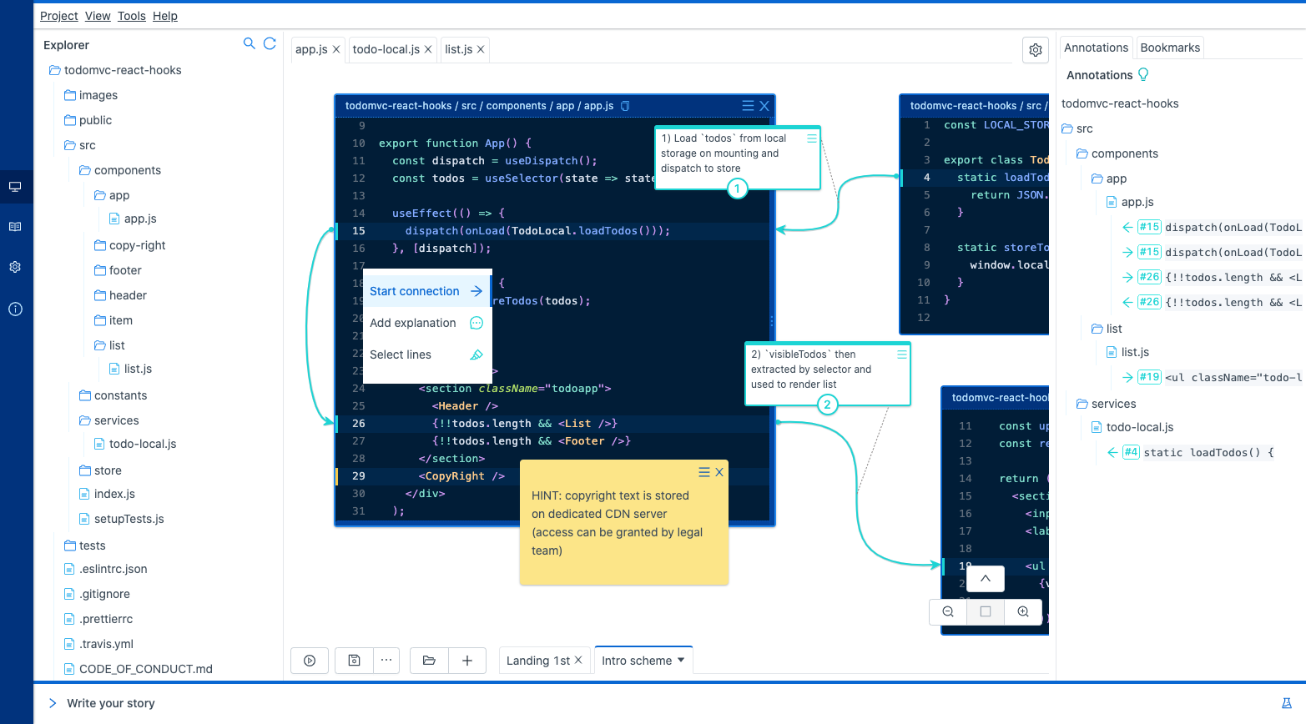Switch to the Bookmarks tab

click(x=1170, y=48)
